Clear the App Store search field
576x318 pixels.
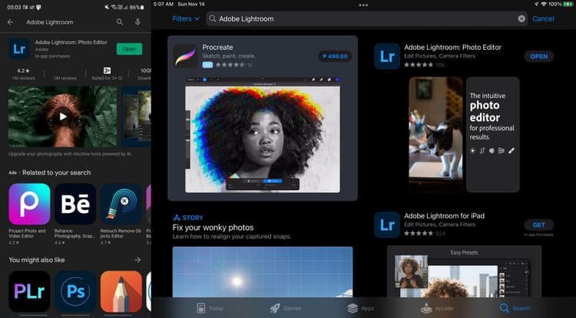coord(522,18)
